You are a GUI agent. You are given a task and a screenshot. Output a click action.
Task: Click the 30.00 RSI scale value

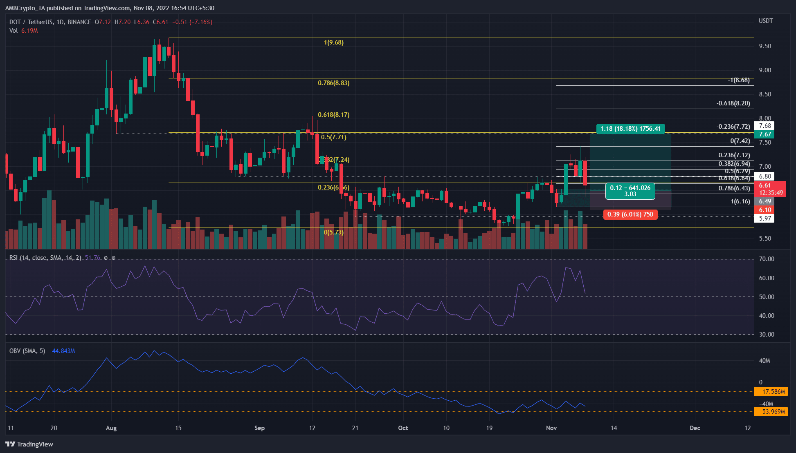(x=767, y=335)
